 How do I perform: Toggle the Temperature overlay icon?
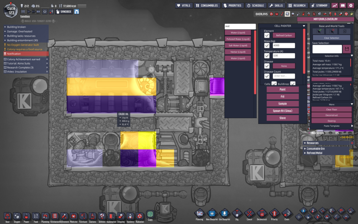(282, 14)
